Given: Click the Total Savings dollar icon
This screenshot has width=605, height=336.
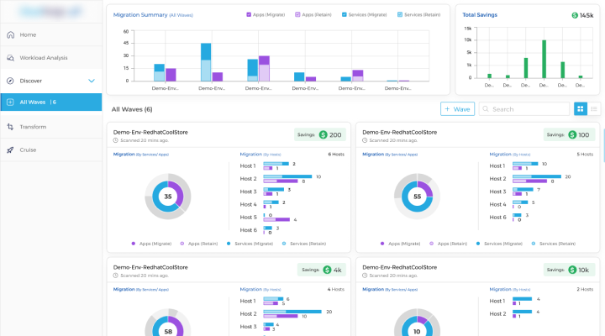Looking at the screenshot, I should (574, 15).
